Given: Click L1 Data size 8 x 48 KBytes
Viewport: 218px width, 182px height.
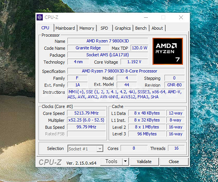Looking at the screenshot, I should (147, 113).
